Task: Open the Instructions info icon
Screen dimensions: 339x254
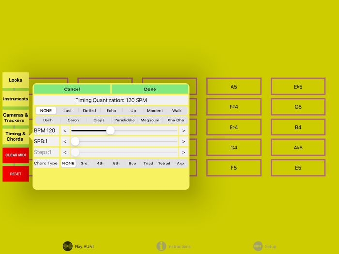Action: (x=161, y=246)
